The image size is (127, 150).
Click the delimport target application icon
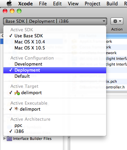click(x=17, y=93)
